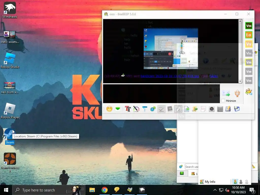Open the bandicam jpg file link in chat
260x195 pixels.
169,76
